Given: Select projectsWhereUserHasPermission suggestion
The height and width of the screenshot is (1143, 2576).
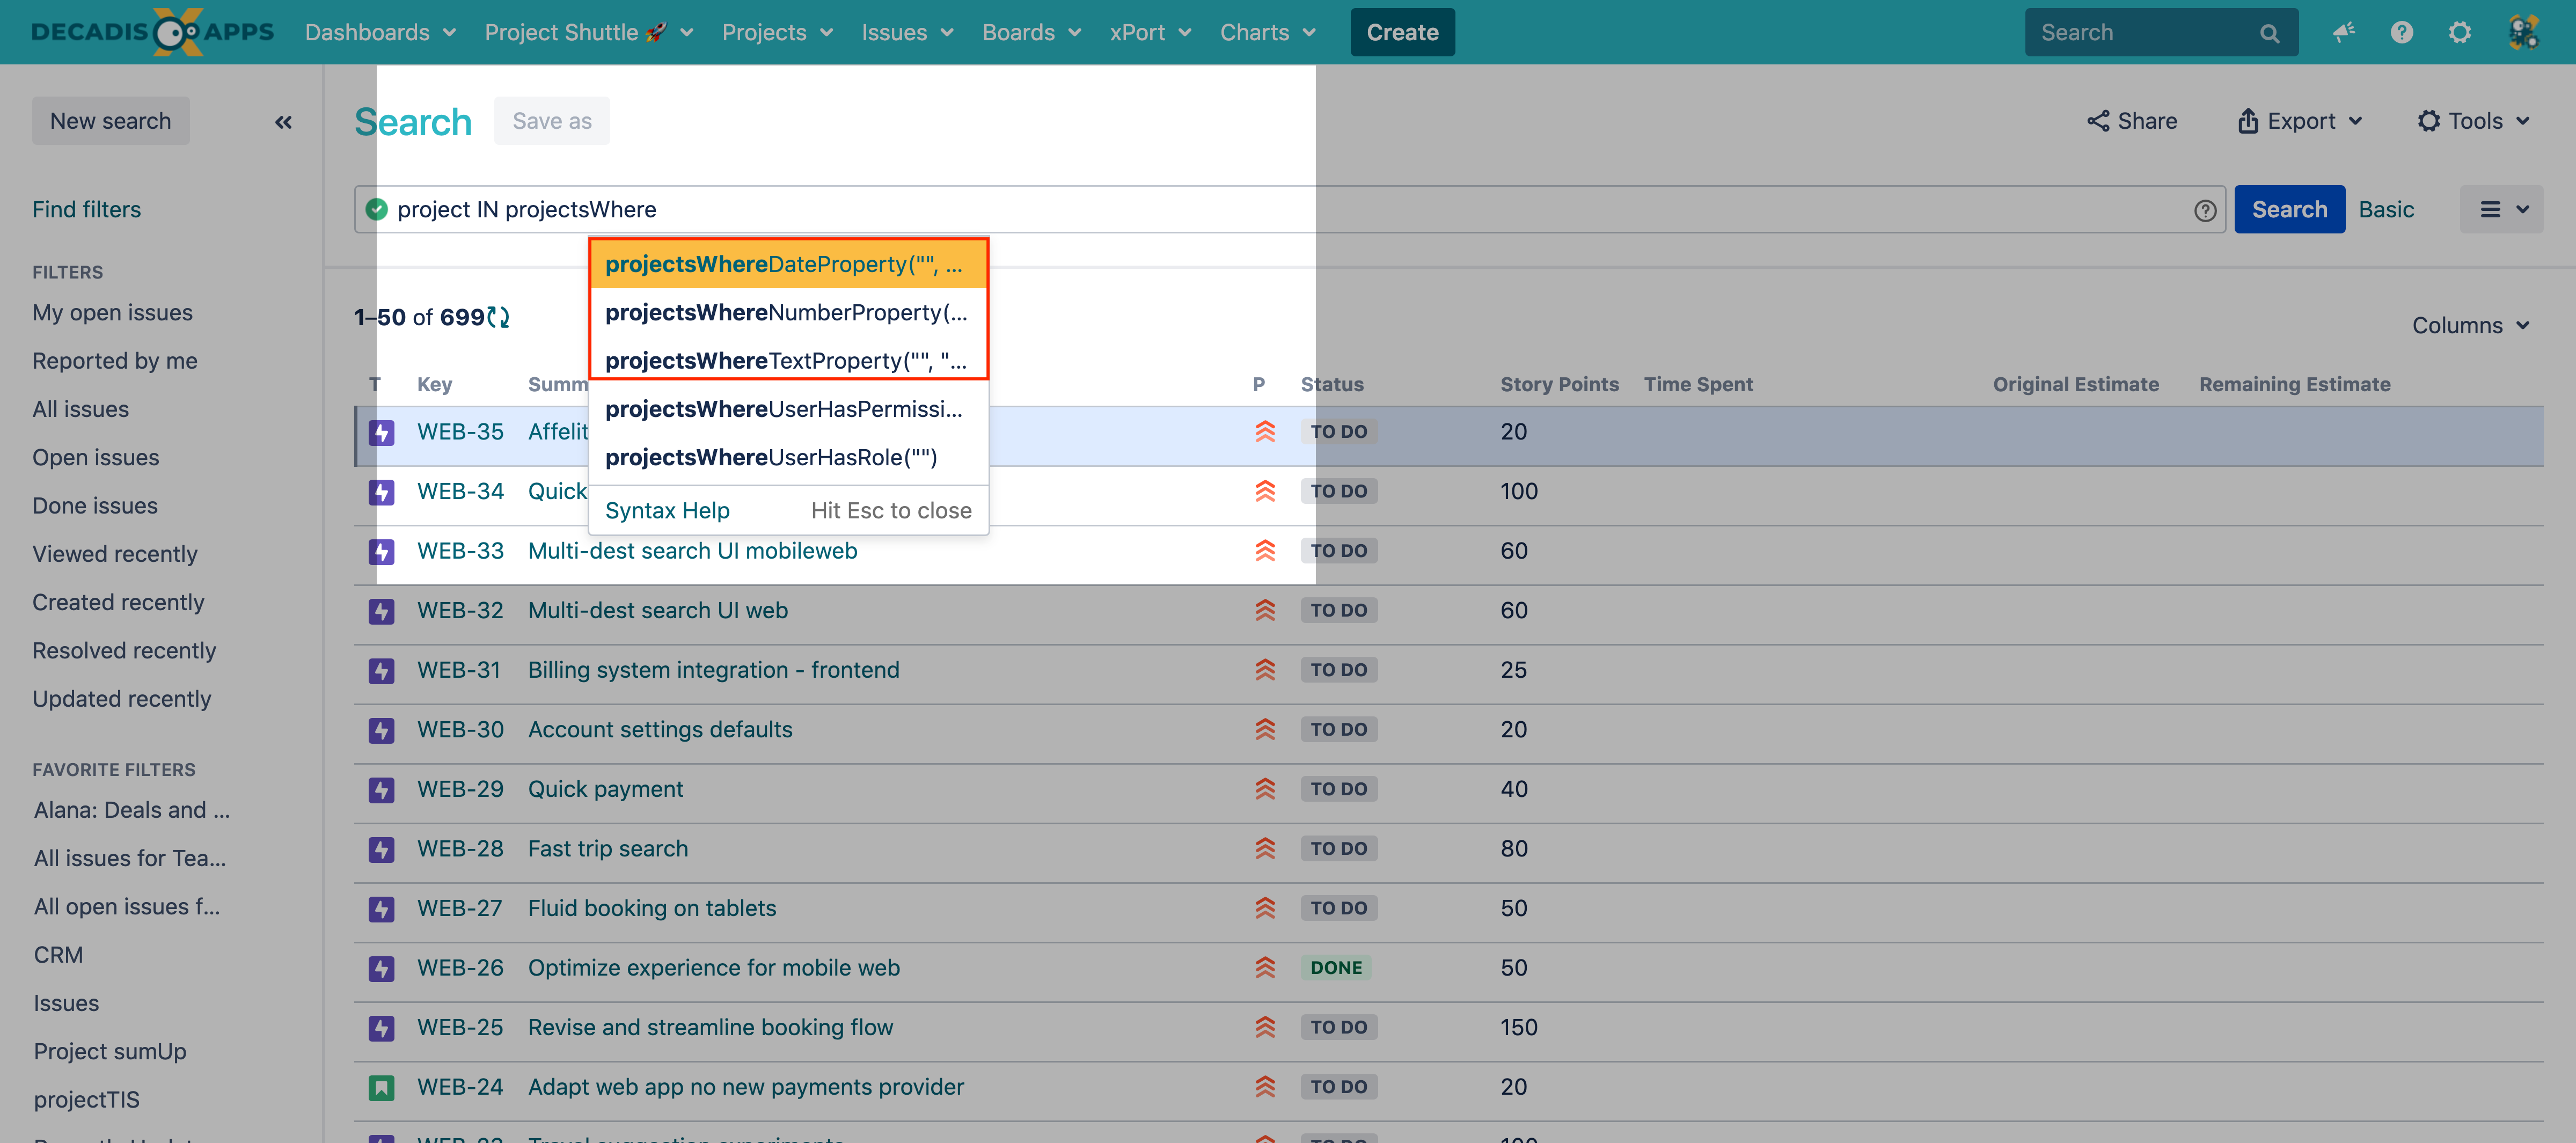Looking at the screenshot, I should [789, 409].
